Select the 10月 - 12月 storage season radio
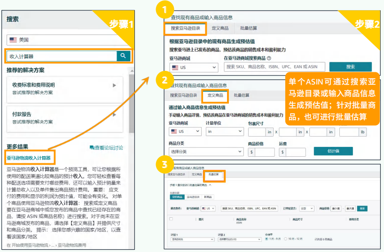Image resolution: width=384 pixels, height=252 pixels. click(286, 239)
